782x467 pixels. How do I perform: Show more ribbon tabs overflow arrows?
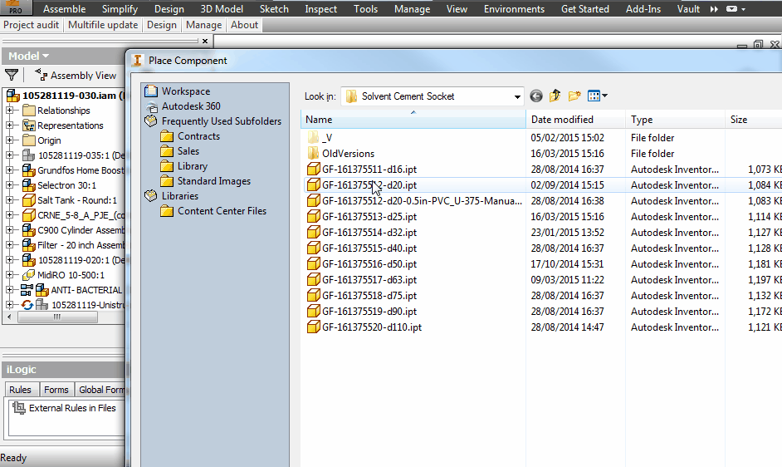714,9
